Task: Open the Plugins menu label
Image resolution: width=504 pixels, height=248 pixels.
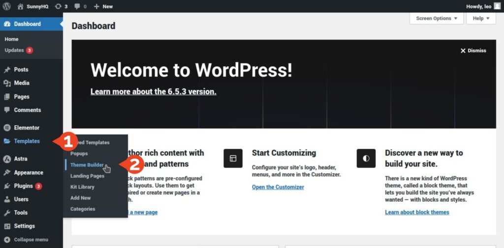Action: point(24,186)
